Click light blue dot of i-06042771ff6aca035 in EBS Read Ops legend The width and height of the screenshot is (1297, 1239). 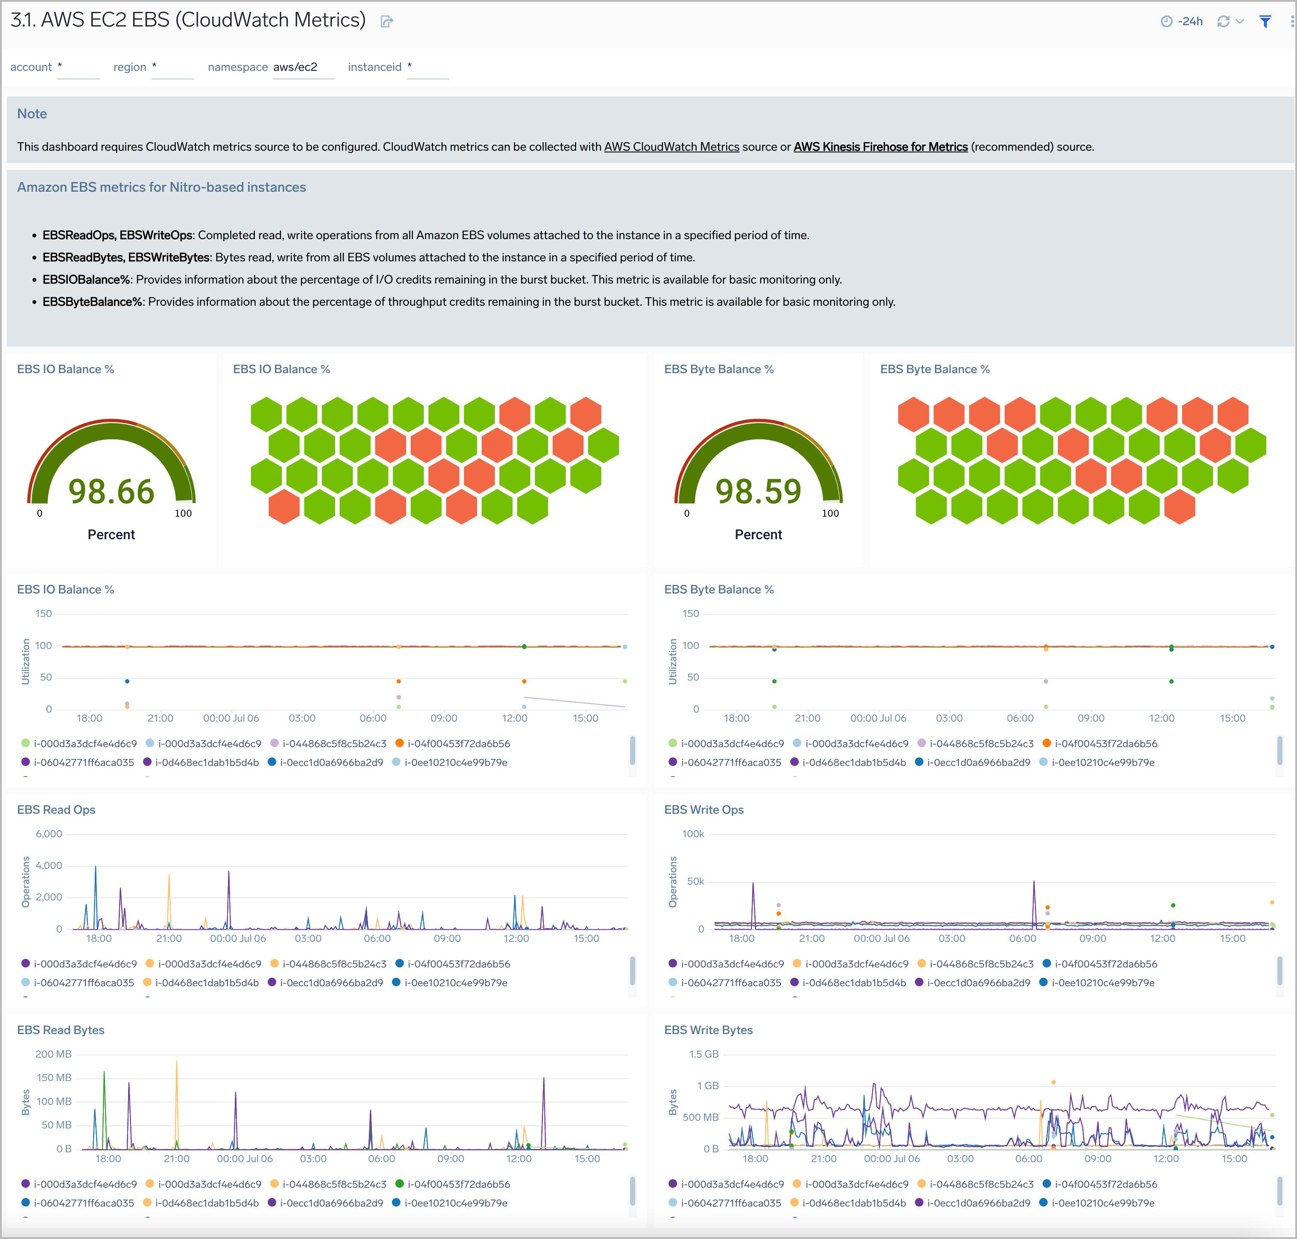pyautogui.click(x=26, y=983)
